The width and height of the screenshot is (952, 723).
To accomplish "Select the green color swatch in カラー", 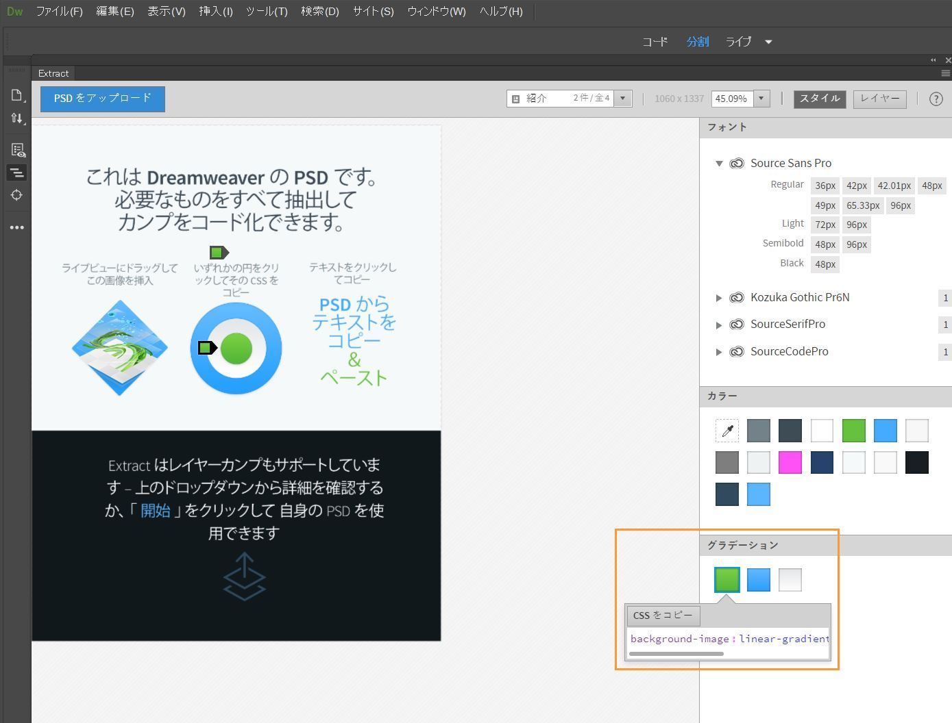I will tap(854, 431).
